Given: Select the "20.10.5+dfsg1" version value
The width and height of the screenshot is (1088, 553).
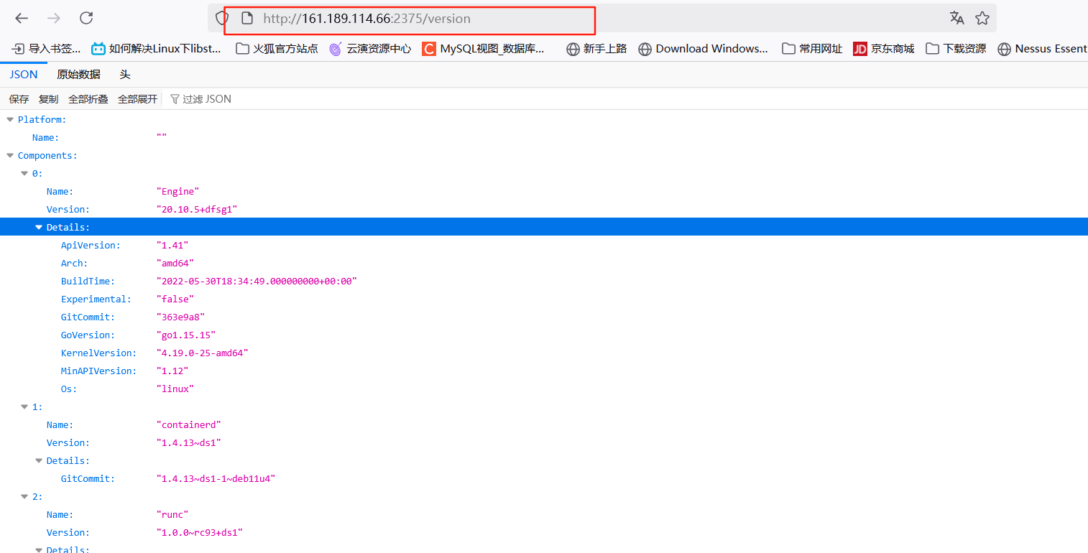Looking at the screenshot, I should click(197, 209).
